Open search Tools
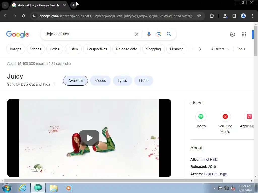This screenshot has height=193, width=258. click(x=241, y=49)
